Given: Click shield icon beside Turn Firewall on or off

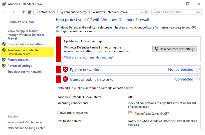Looking at the screenshot, I should [x=4, y=50].
